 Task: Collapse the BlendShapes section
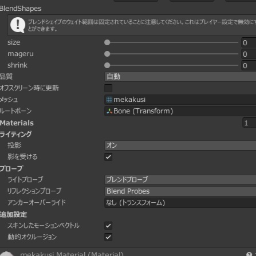point(21,9)
